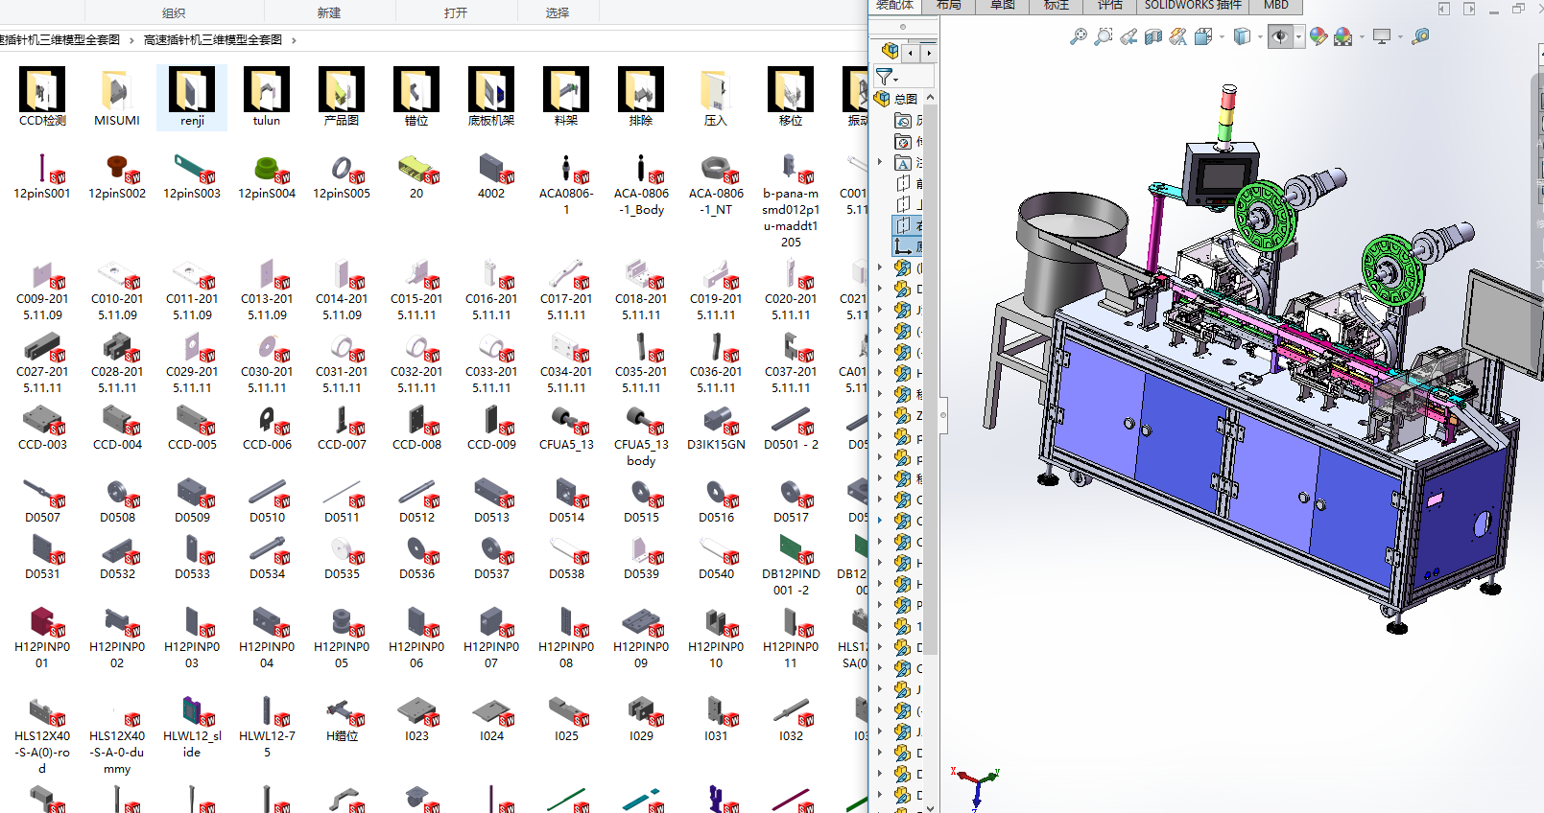Click the Zoom to Area icon

1104,36
